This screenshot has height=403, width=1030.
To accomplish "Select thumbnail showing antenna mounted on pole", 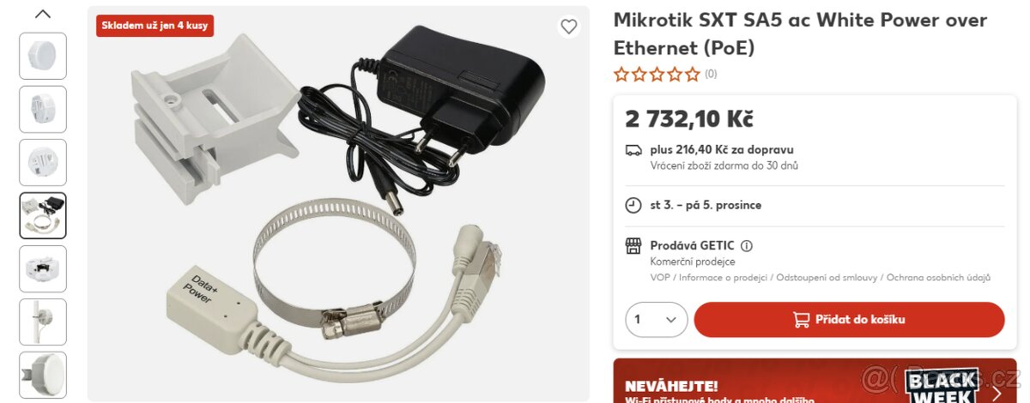I will 43,322.
